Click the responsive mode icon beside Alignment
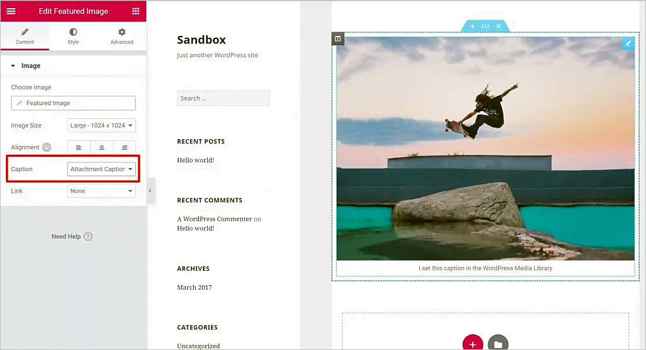This screenshot has height=350, width=646. click(x=47, y=147)
